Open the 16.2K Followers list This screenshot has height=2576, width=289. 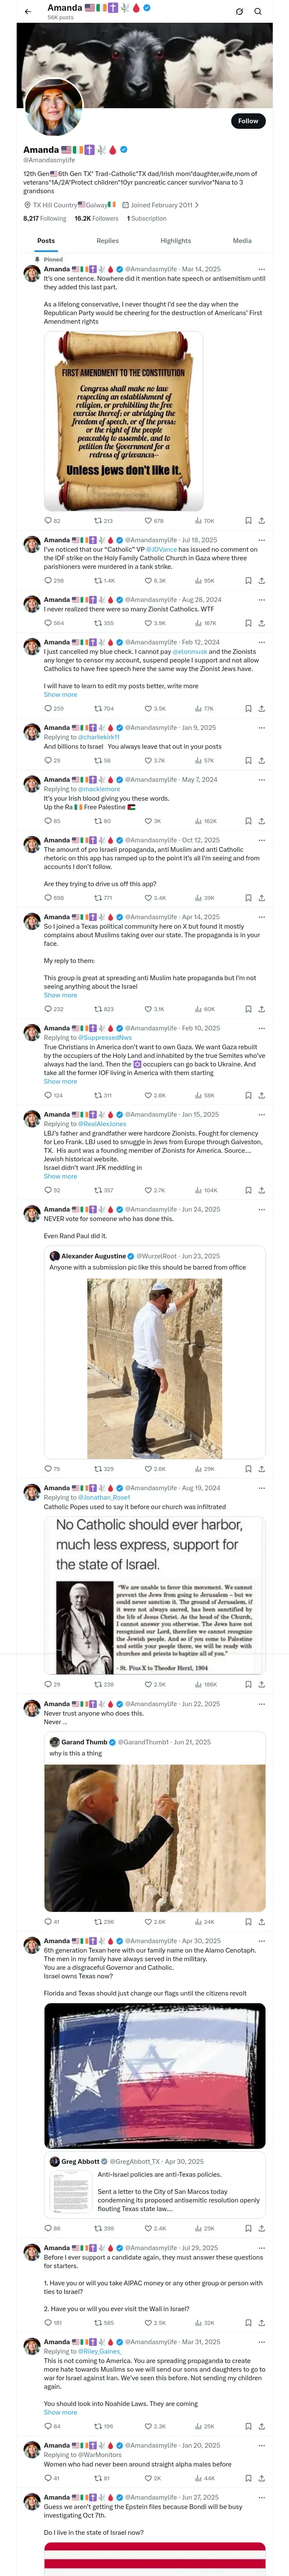point(97,218)
